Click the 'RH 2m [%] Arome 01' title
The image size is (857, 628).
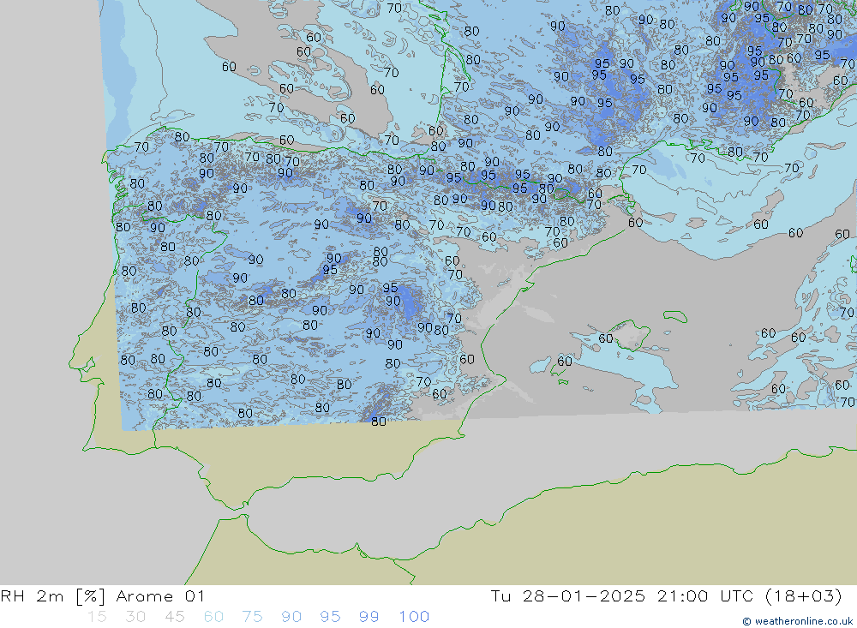103,595
